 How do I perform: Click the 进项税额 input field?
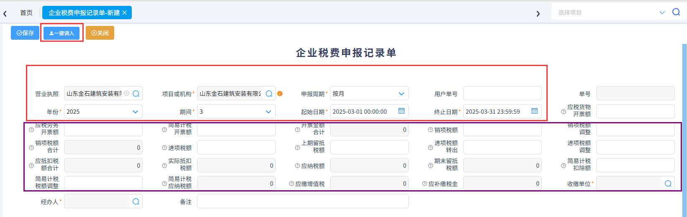pyautogui.click(x=236, y=148)
